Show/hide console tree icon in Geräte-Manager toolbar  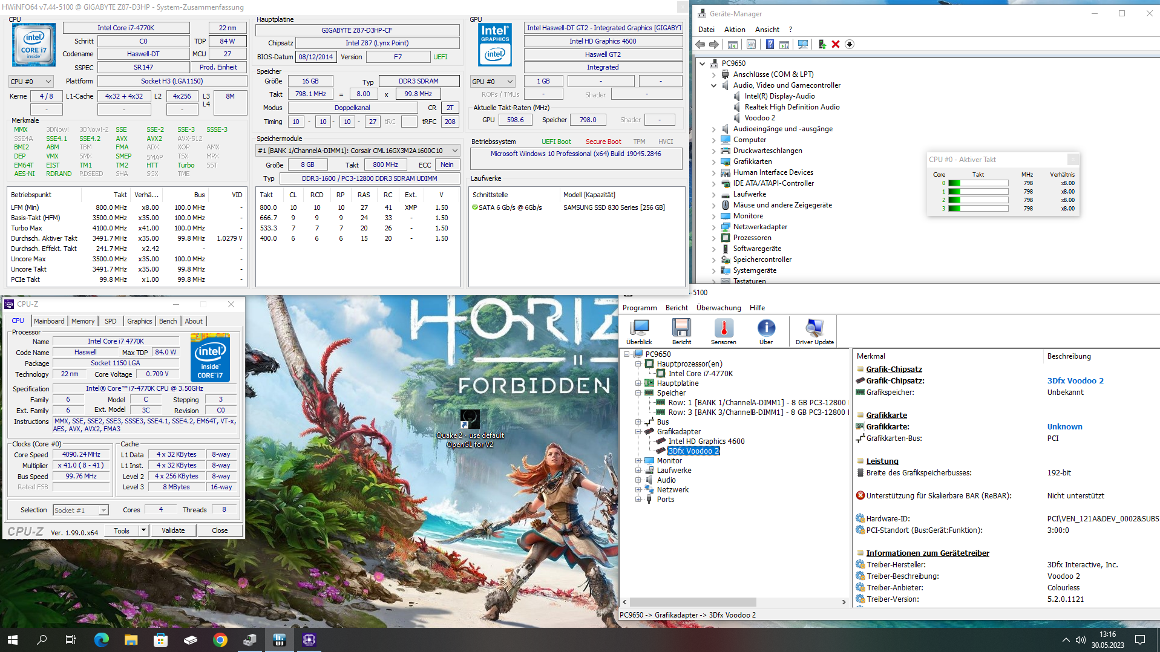coord(732,44)
